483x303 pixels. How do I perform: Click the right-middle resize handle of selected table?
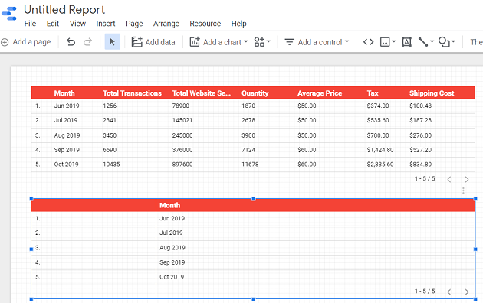tap(475, 249)
